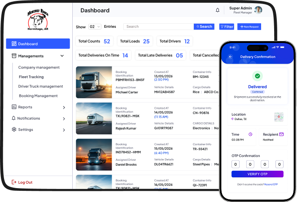The height and width of the screenshot is (202, 297).
Task: Open Driver Truck management
Action: pyautogui.click(x=40, y=86)
